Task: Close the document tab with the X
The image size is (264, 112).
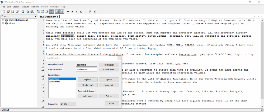Action: click(x=262, y=17)
